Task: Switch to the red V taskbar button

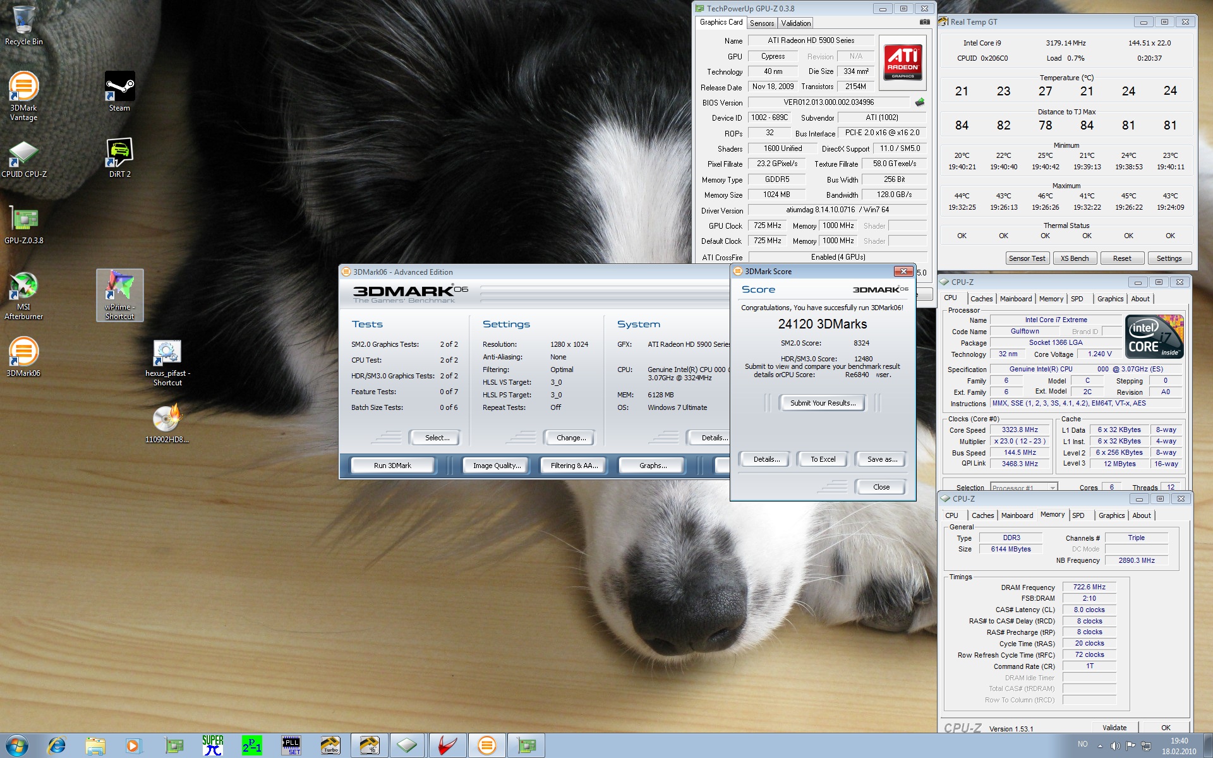Action: tap(447, 746)
